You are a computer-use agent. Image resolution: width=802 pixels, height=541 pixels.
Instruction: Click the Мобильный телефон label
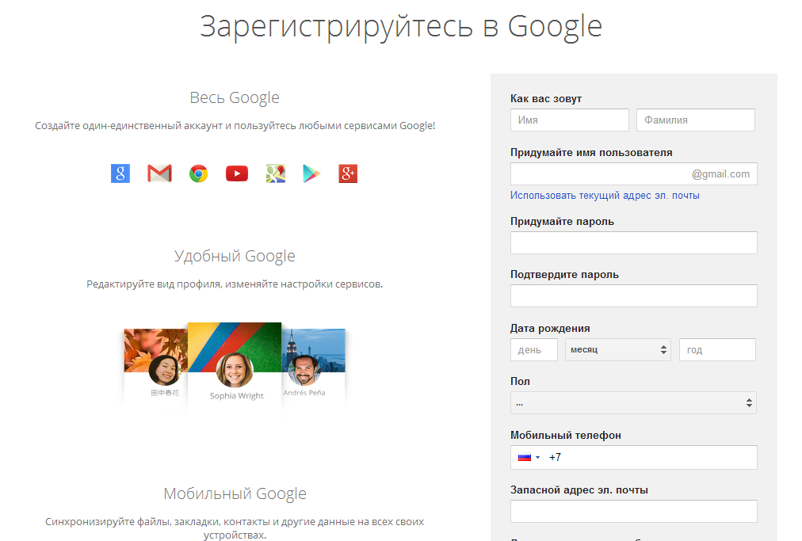(566, 435)
